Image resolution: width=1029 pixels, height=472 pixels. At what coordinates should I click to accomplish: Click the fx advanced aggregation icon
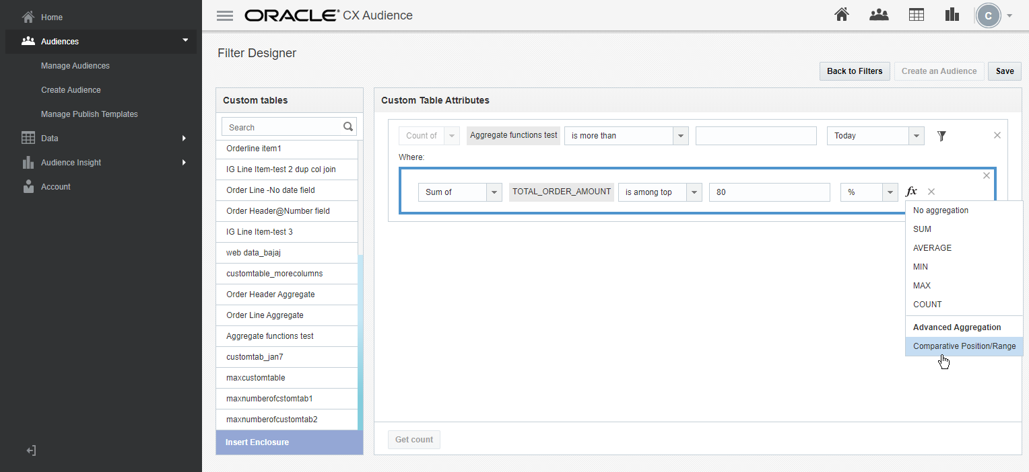point(911,192)
